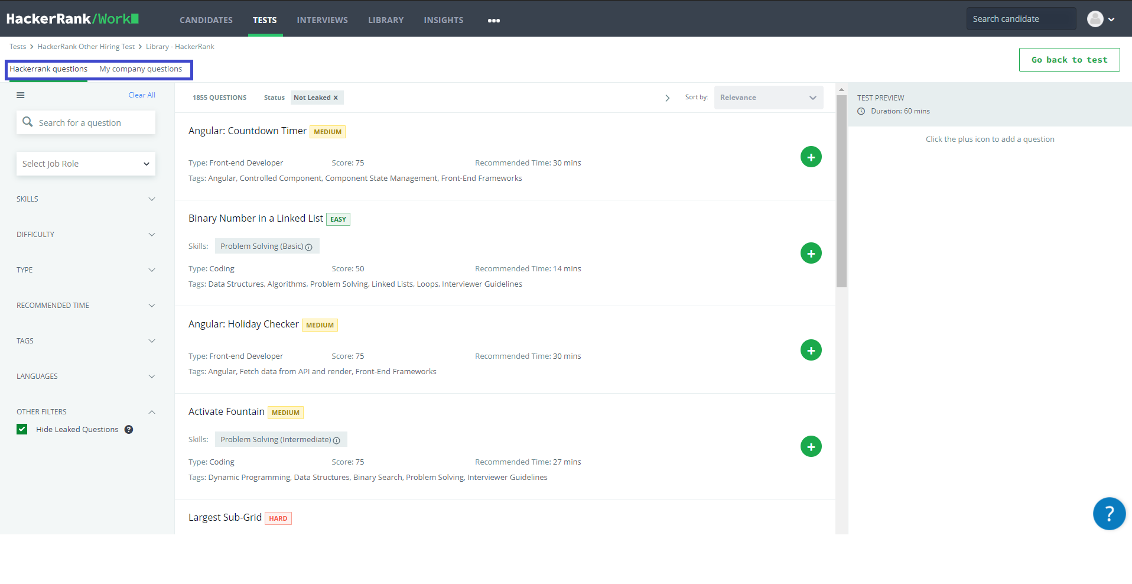Click the magnifier icon in question search
The width and height of the screenshot is (1132, 584).
click(27, 122)
